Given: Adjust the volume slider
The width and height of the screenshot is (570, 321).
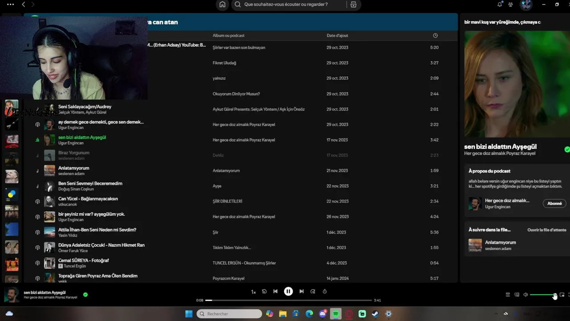Looking at the screenshot, I should pyautogui.click(x=543, y=295).
